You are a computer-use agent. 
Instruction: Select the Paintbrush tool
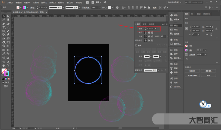(8, 31)
